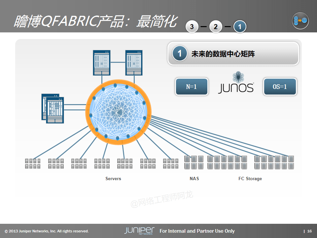Click the rightmost FC storage cluster
The height and width of the screenshot is (238, 317).
pos(274,162)
